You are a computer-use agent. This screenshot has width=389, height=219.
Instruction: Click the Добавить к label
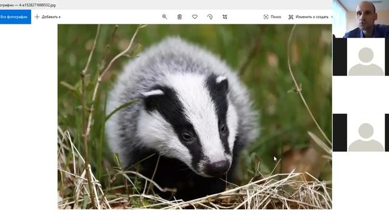tap(51, 17)
